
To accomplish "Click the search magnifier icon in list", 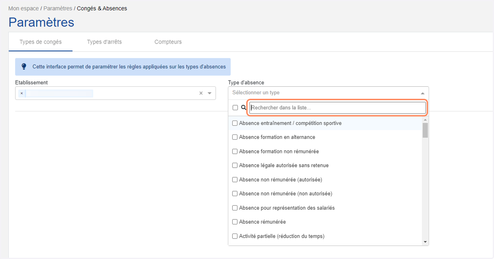I will pyautogui.click(x=243, y=108).
